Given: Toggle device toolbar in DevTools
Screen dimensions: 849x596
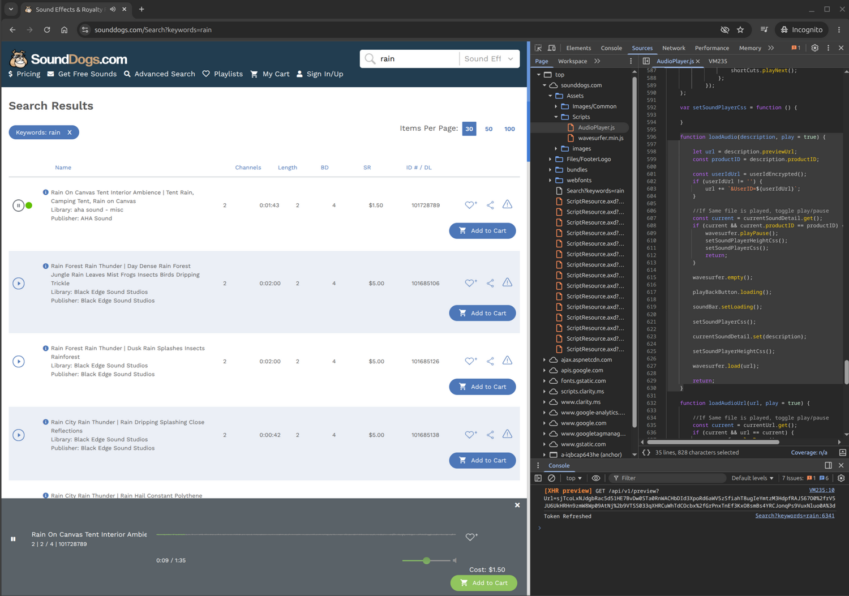Looking at the screenshot, I should click(552, 48).
